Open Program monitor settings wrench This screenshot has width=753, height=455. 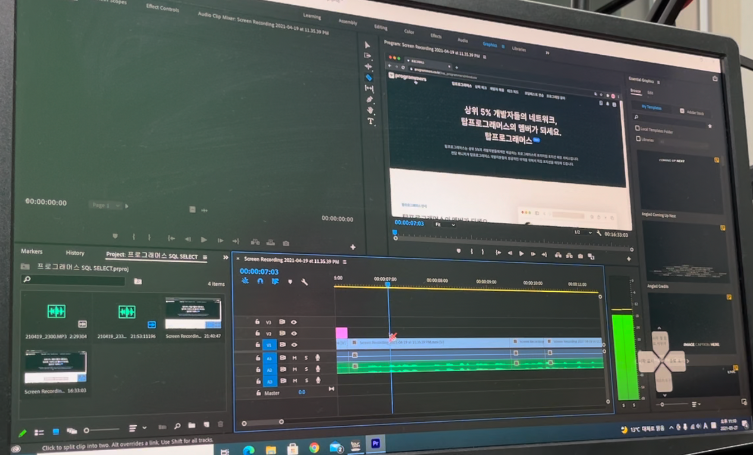click(x=599, y=233)
